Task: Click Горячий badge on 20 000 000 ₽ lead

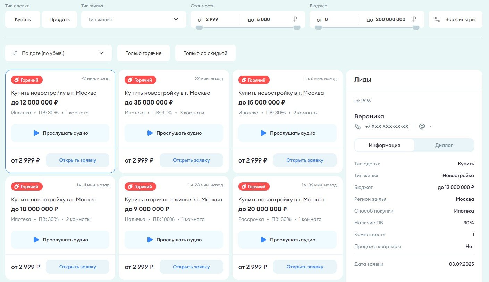Action: (254, 186)
